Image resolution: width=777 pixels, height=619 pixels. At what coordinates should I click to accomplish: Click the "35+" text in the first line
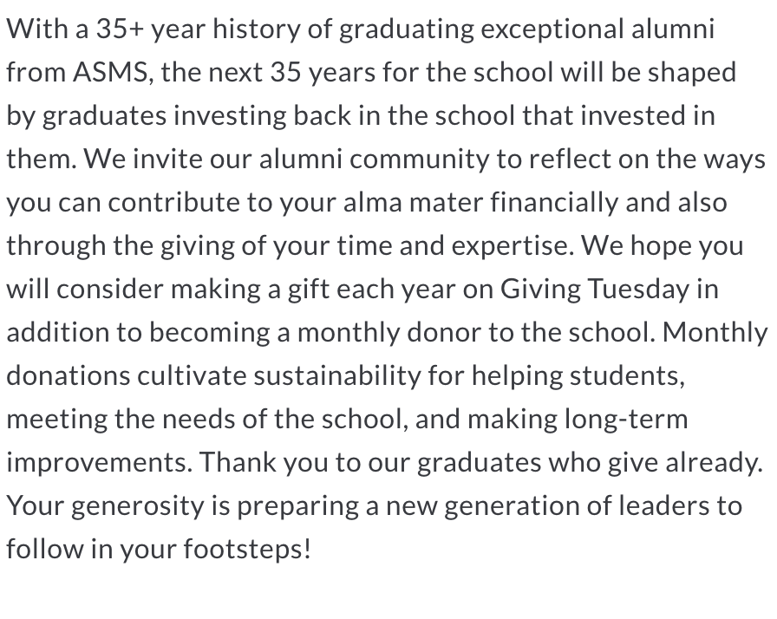click(121, 29)
